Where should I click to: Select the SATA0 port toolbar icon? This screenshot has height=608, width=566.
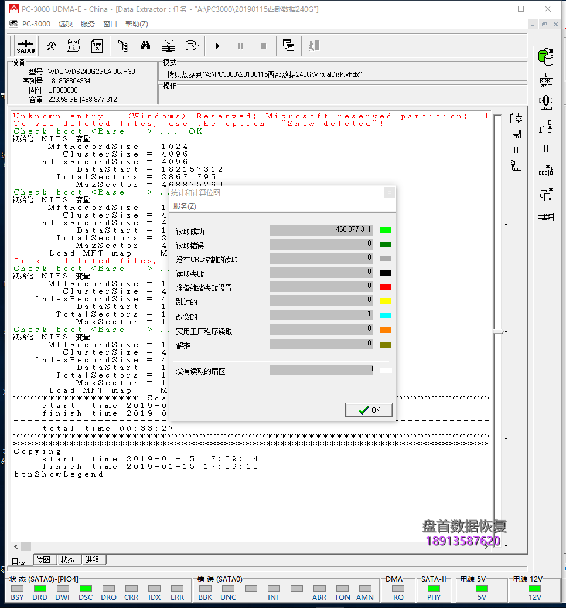(x=26, y=45)
